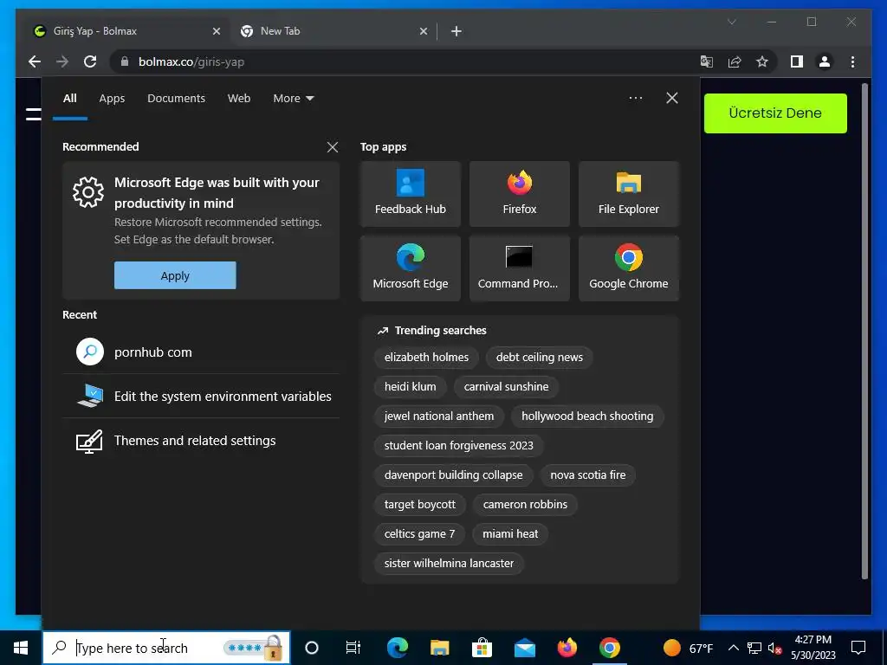Launch Command Prompt tile

(520, 268)
